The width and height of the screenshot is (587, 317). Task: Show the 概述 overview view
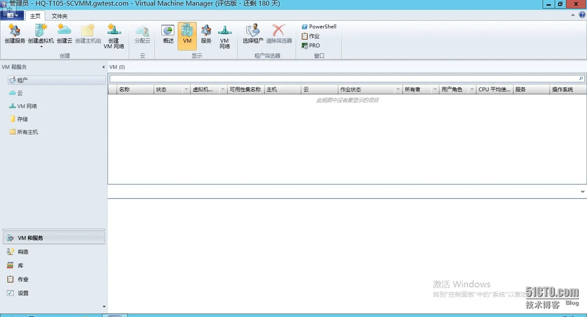pos(168,34)
